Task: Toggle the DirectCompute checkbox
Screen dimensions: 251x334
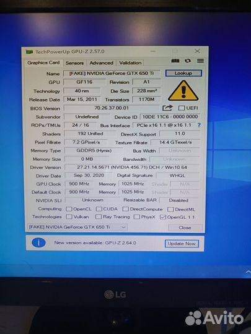Action: pos(125,209)
